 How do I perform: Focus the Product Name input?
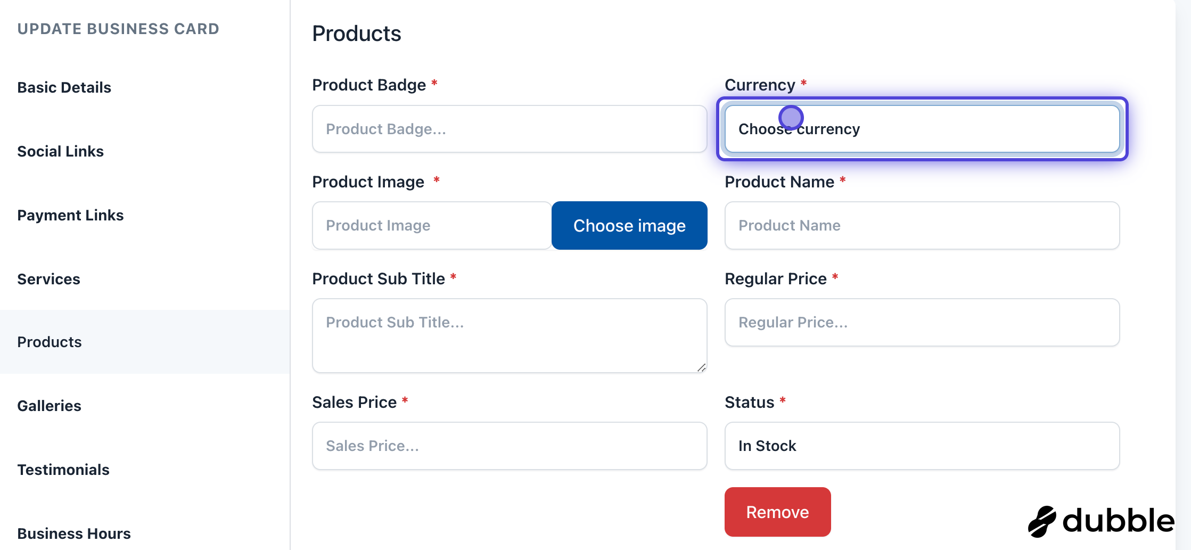click(922, 225)
